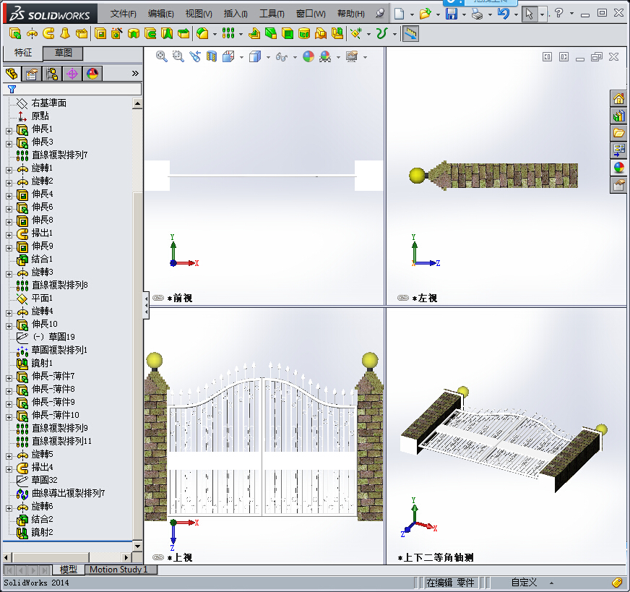630x592 pixels.
Task: Click the Apply Scene globe icon
Action: (308, 57)
